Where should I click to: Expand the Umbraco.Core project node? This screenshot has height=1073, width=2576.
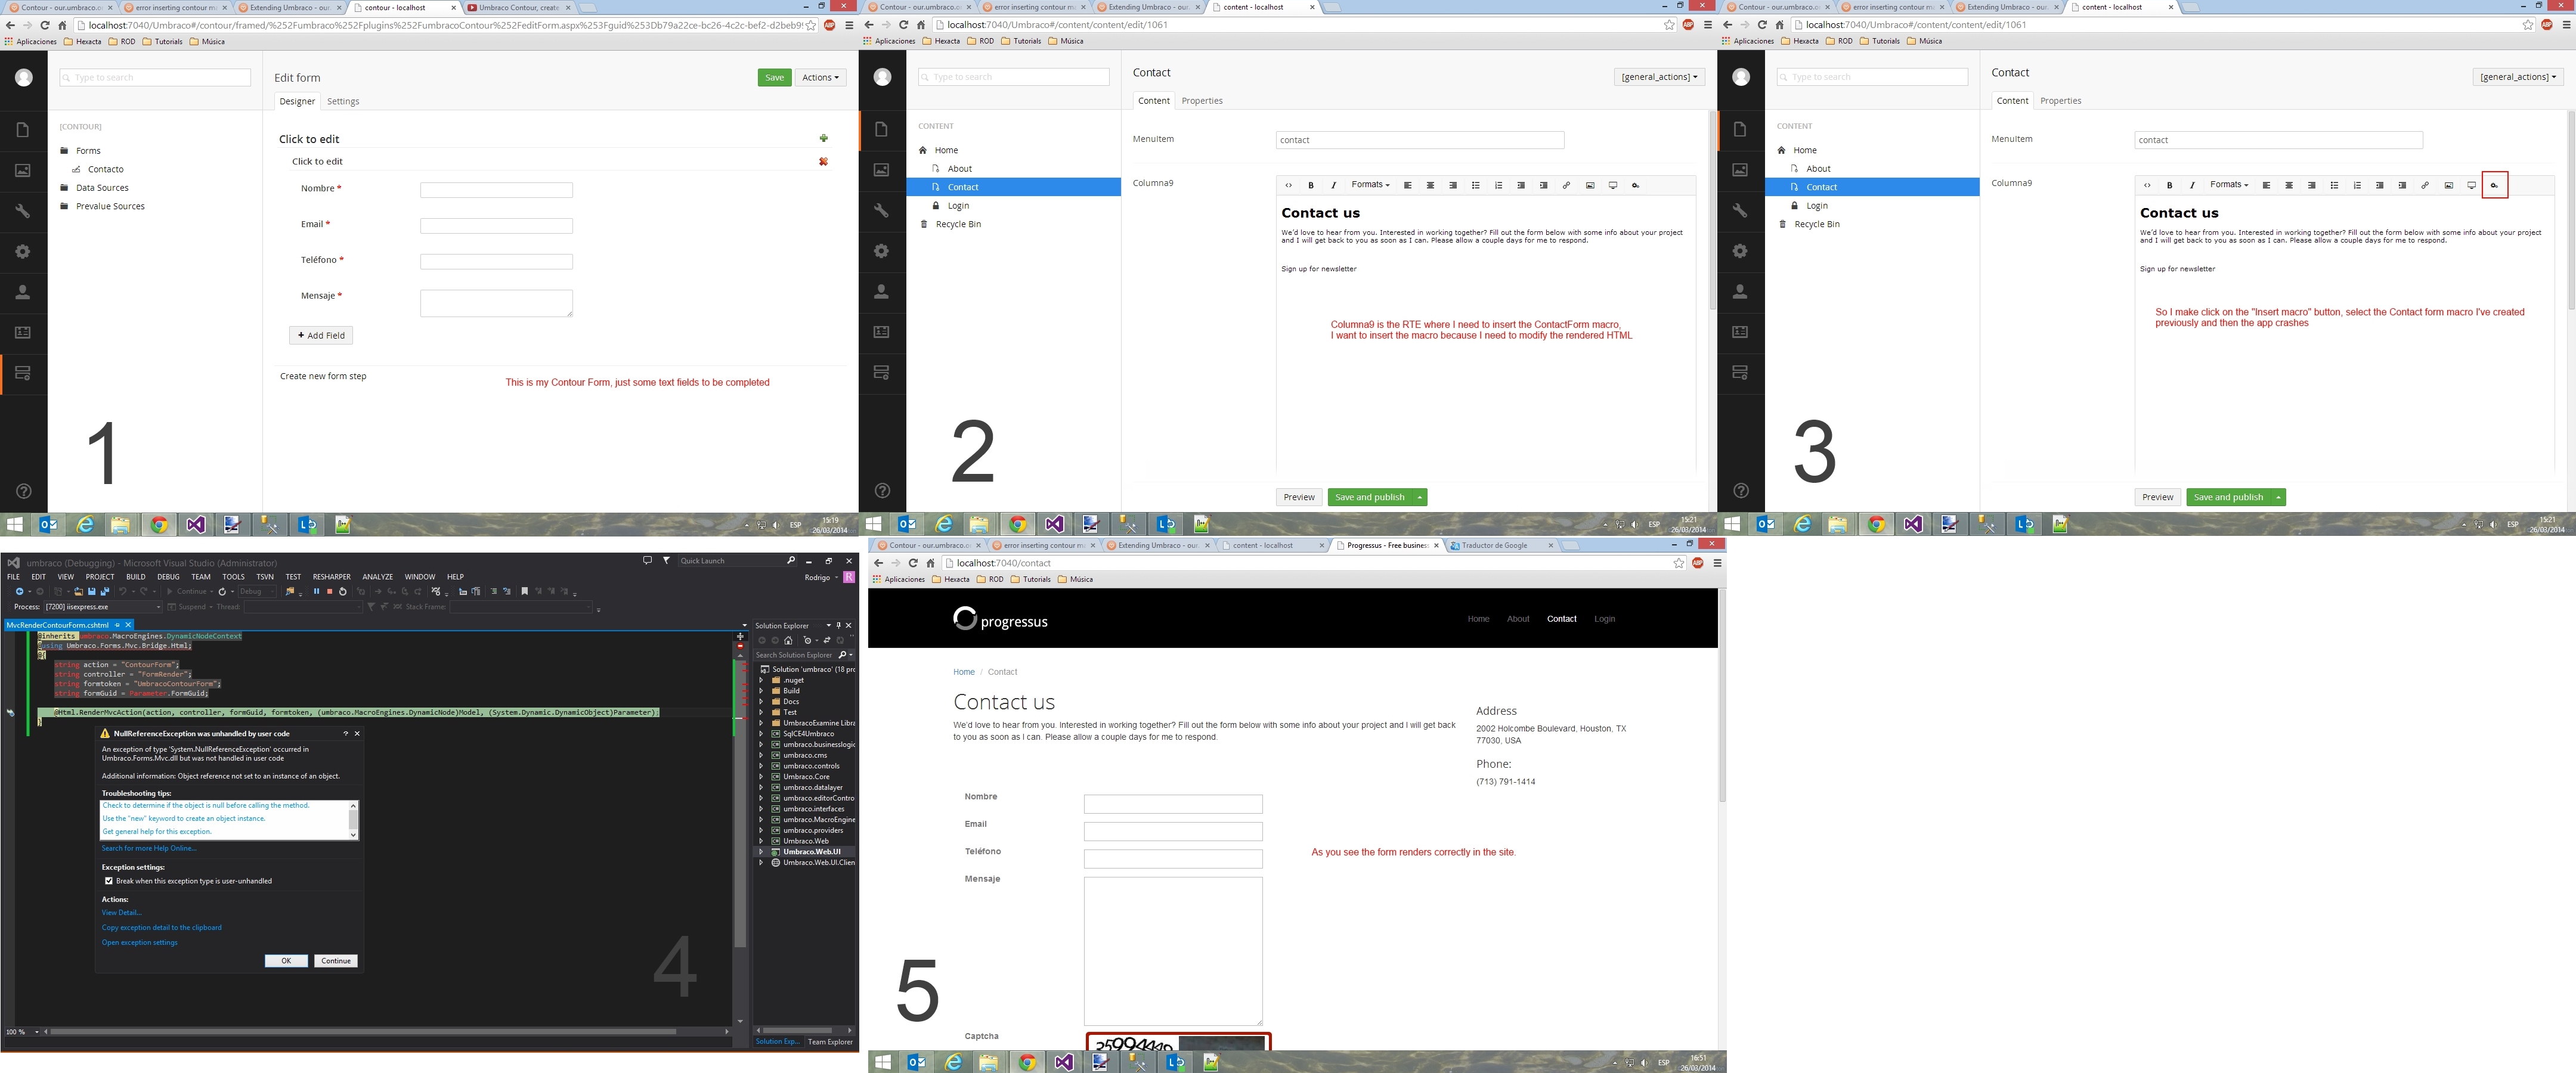(761, 776)
